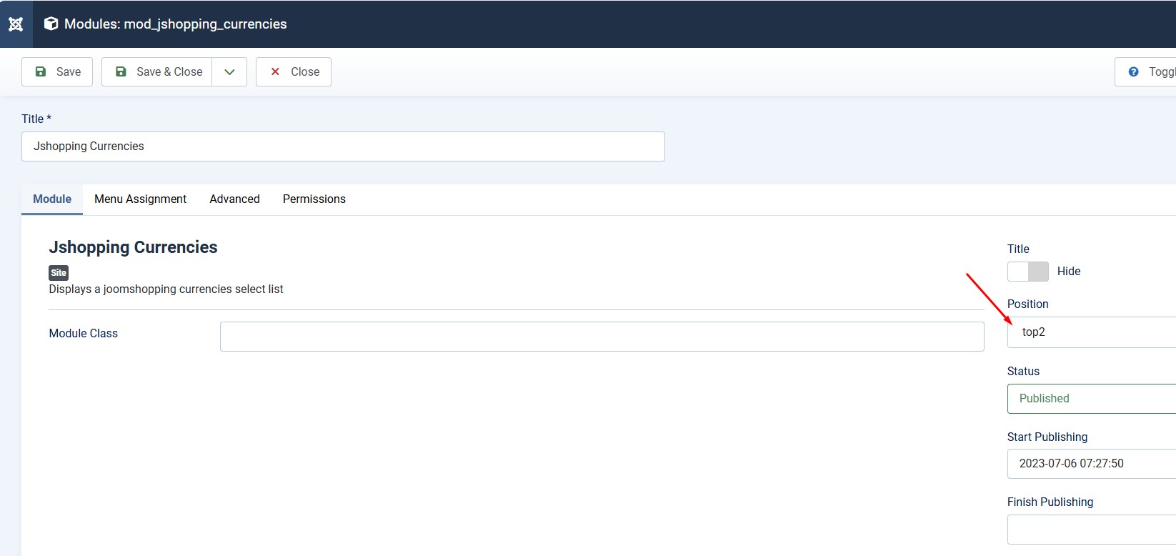Switch to the Menu Assignment tab
The height and width of the screenshot is (556, 1176).
pyautogui.click(x=140, y=199)
